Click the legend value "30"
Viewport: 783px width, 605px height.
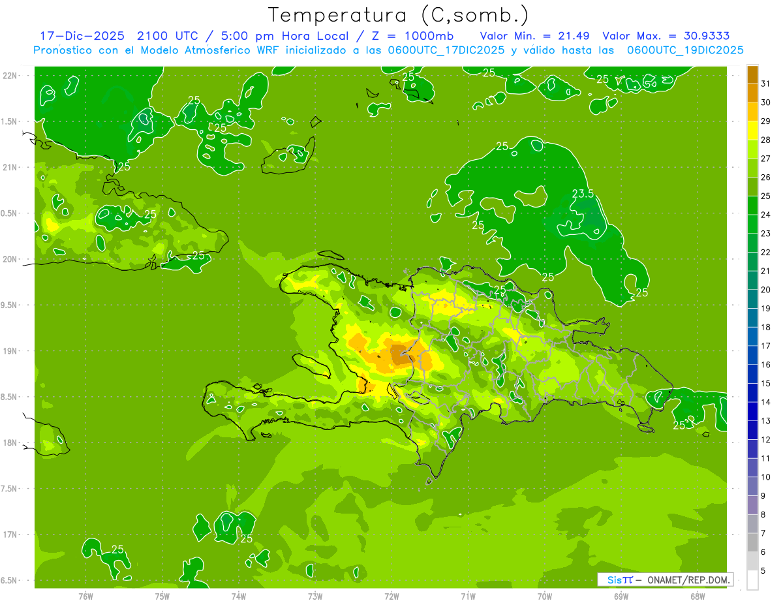(765, 102)
